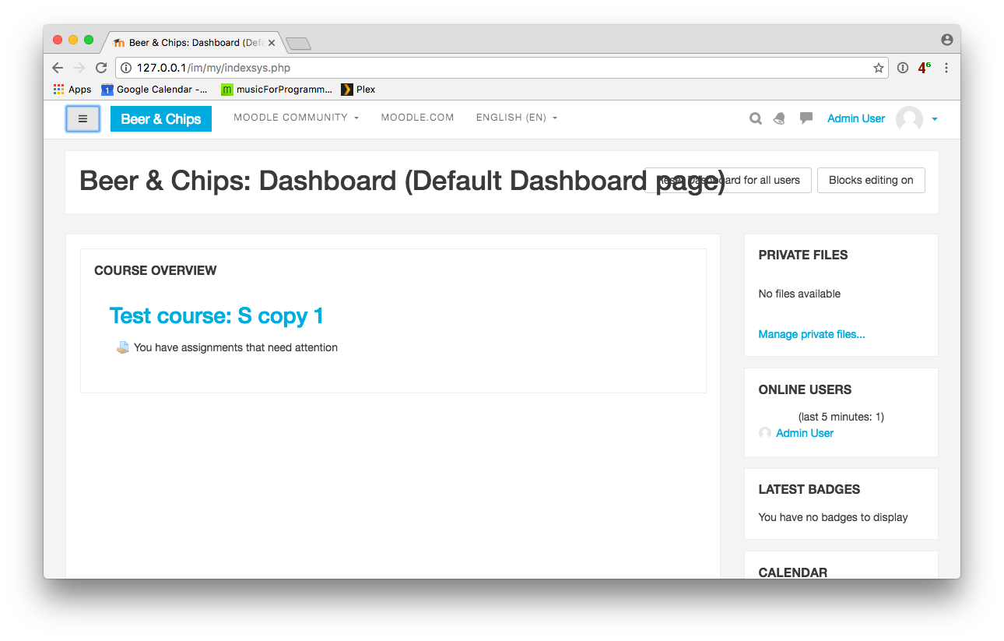Click the Private Files block heading
The height and width of the screenshot is (641, 1004).
803,255
